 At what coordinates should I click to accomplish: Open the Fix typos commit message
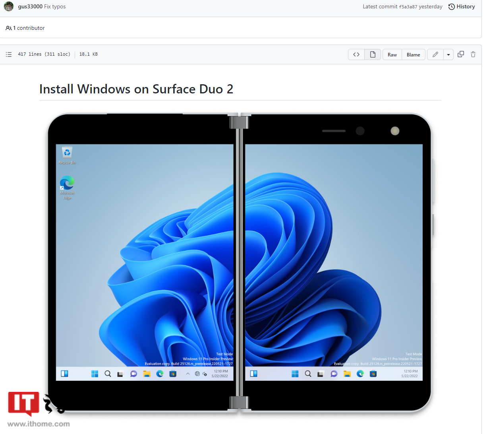(54, 6)
